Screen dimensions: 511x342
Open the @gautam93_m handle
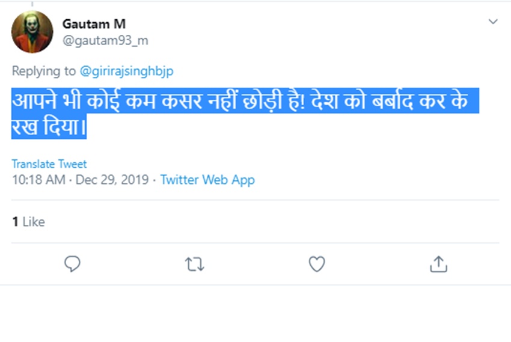[105, 41]
